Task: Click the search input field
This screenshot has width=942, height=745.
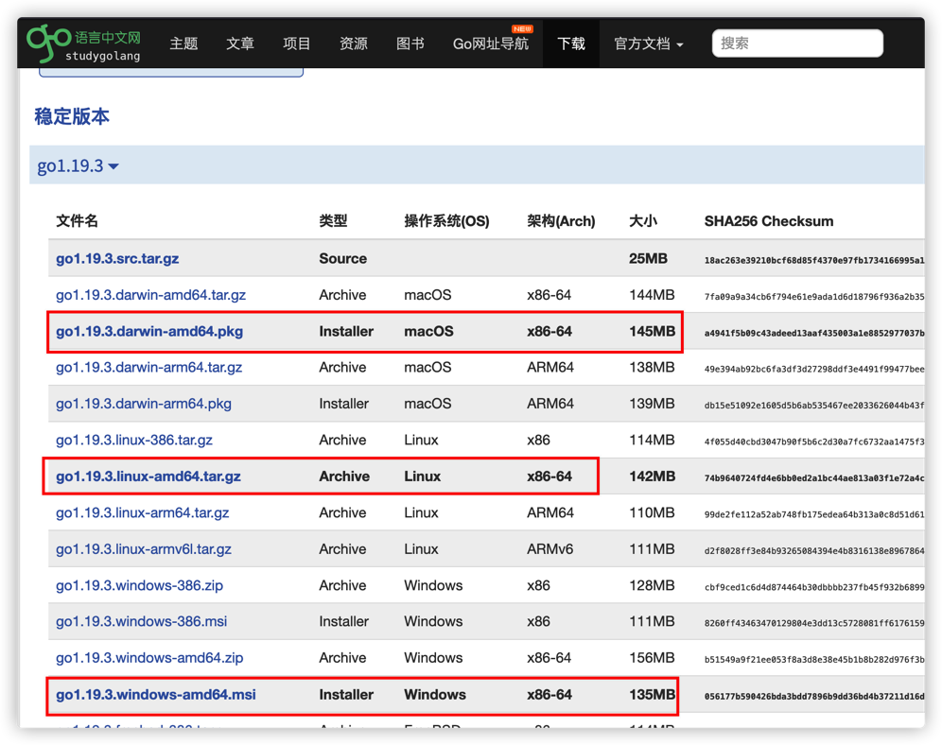Action: (797, 43)
